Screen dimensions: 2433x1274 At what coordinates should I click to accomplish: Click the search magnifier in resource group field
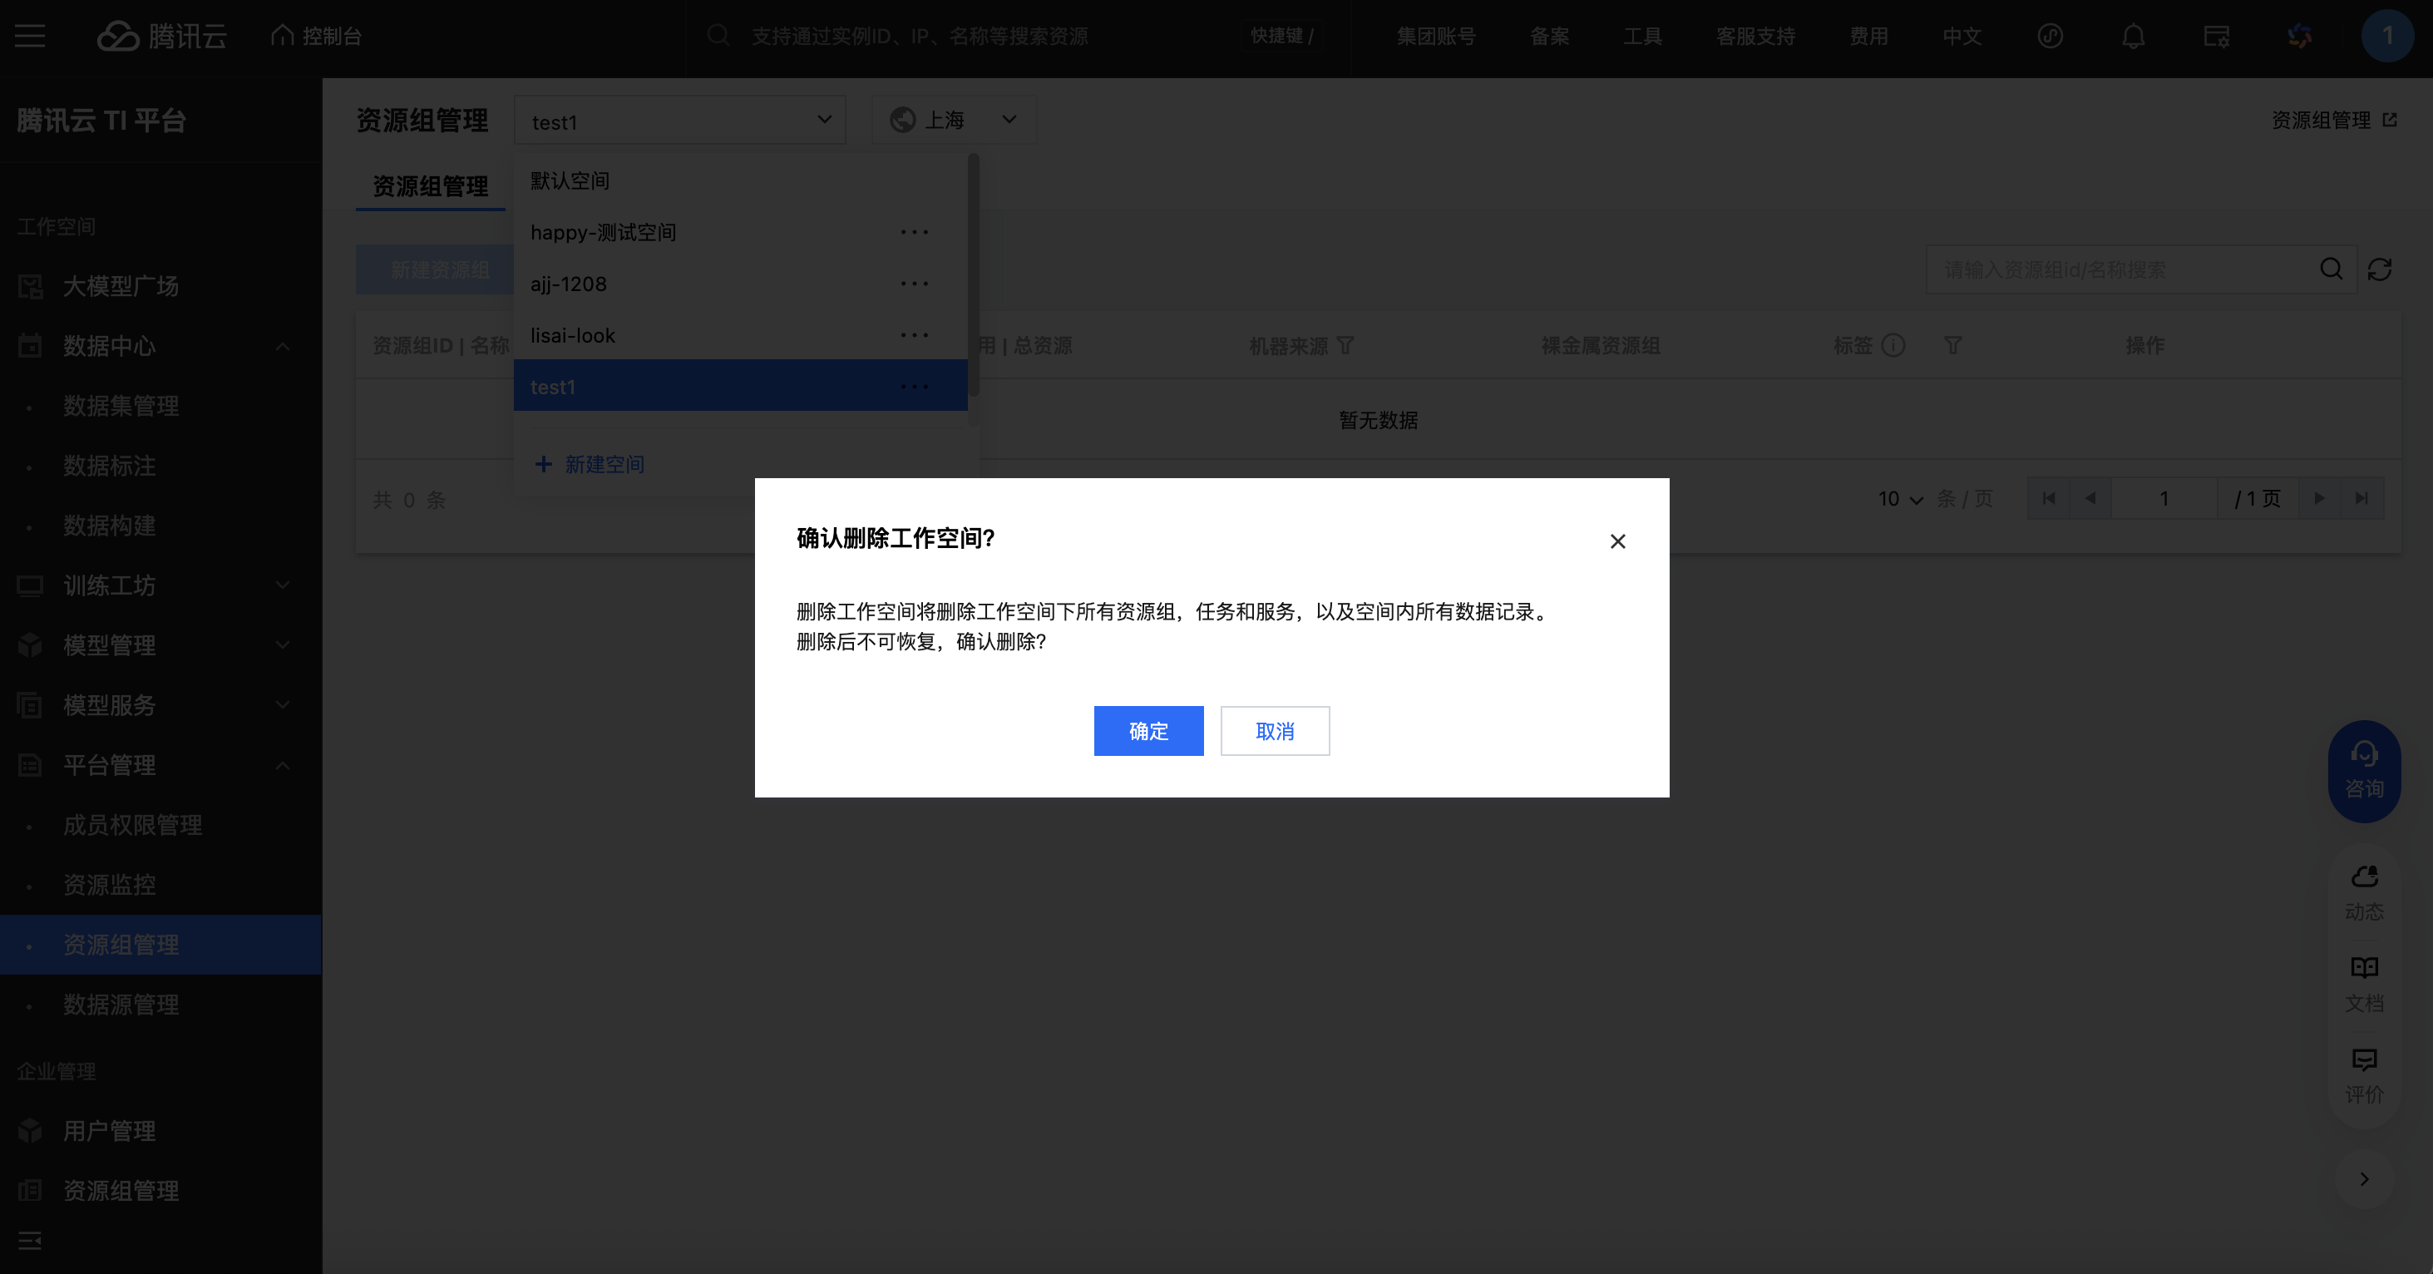(2330, 270)
